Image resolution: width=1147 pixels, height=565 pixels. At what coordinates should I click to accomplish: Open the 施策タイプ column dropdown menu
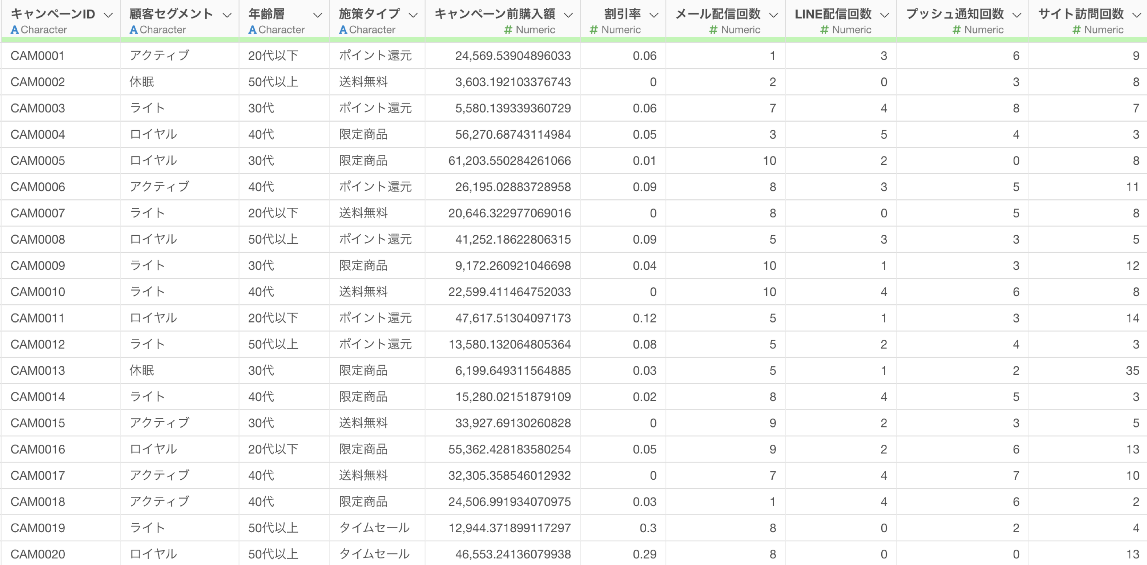click(x=413, y=15)
